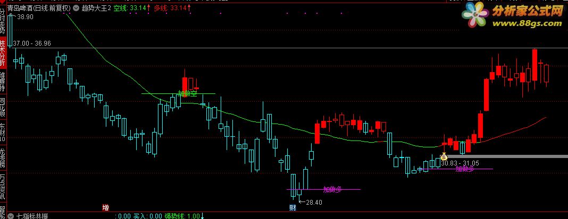Click the 加做多 label near the 28.40 low
Viewport: 568px width, 219px height.
click(332, 189)
